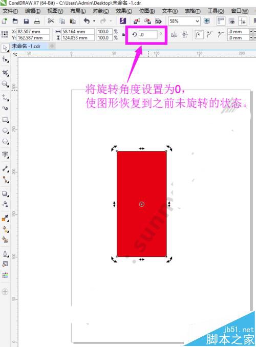Select the Shape tool

(5, 59)
